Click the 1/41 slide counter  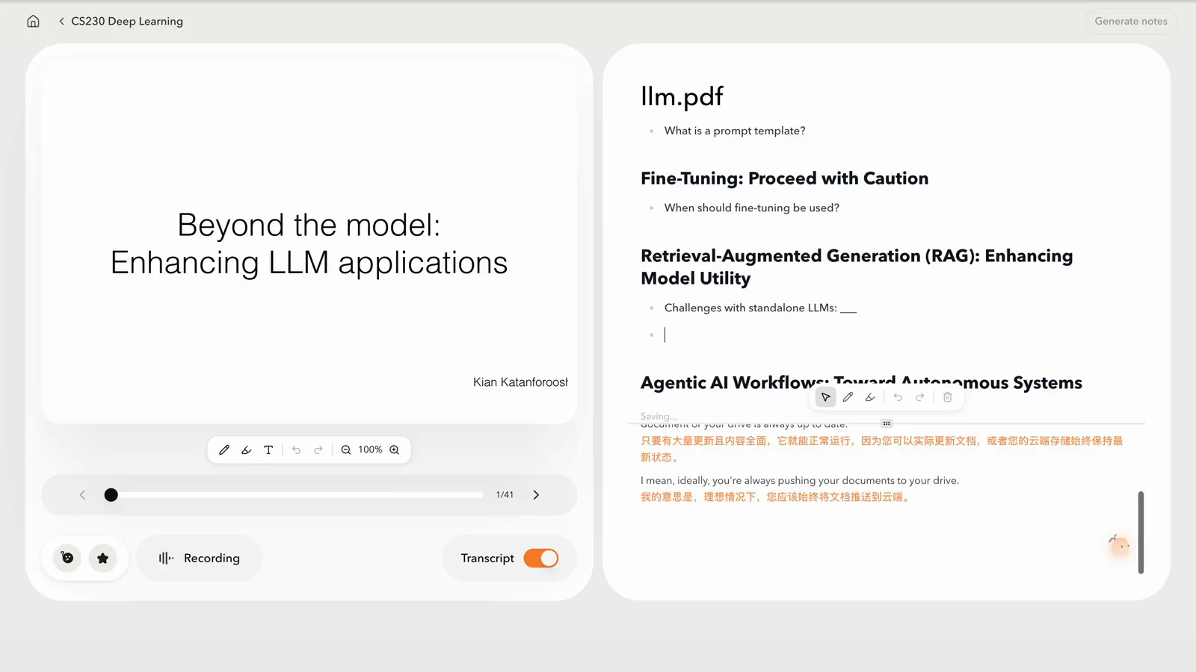(x=505, y=494)
